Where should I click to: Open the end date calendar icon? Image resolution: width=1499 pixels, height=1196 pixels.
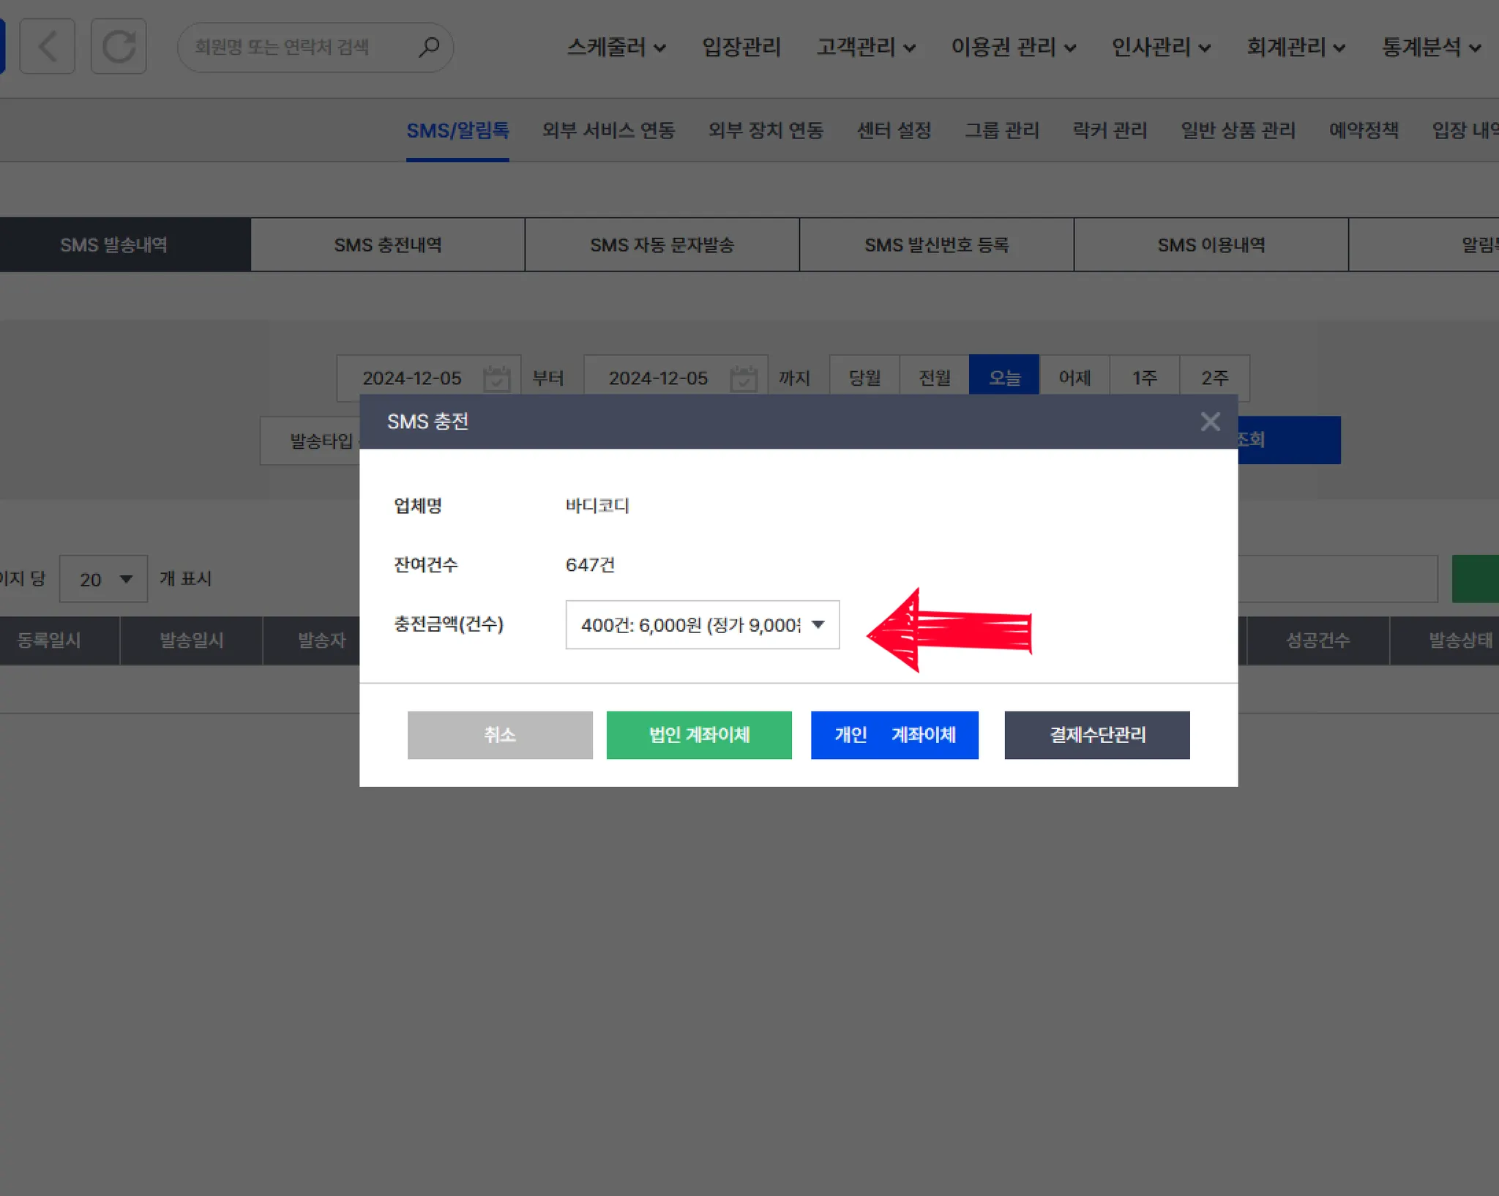pos(743,378)
